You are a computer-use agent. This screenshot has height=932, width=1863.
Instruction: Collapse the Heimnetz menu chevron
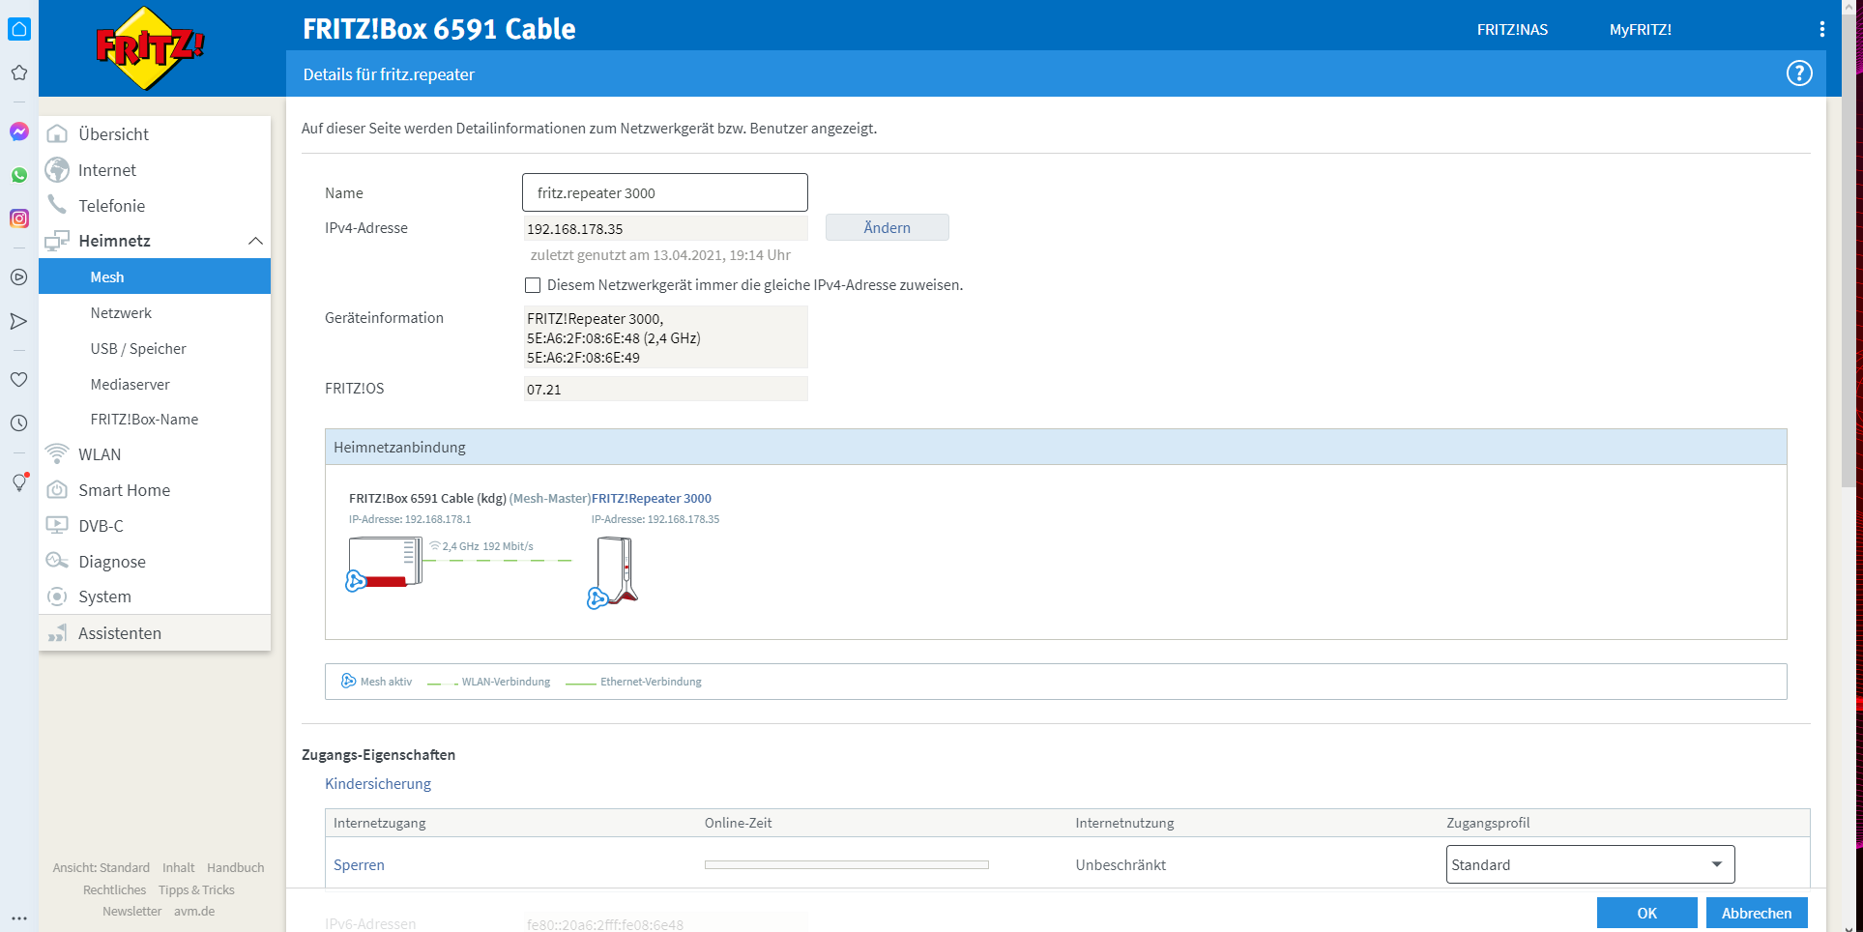point(255,241)
